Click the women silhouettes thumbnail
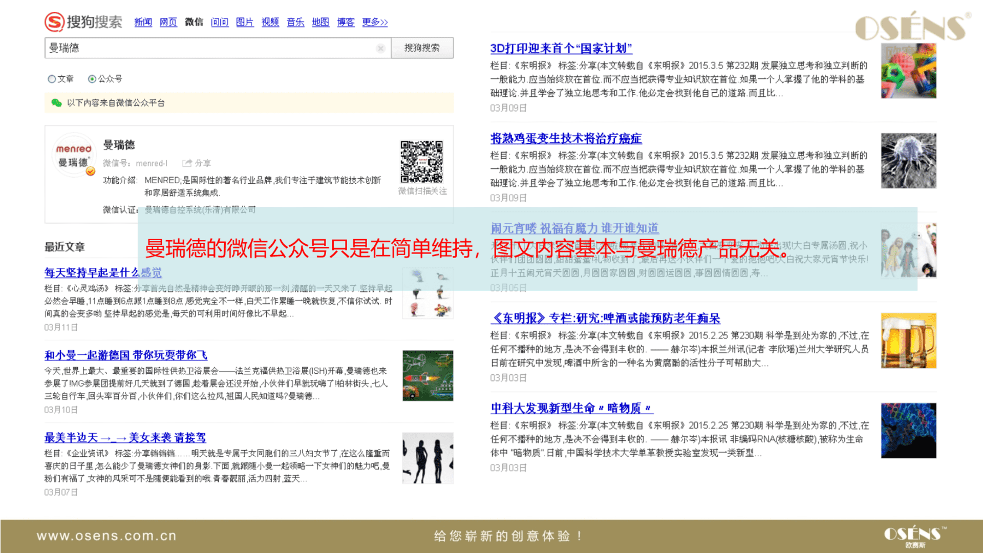Screen dimensions: 983x553 tap(428, 458)
